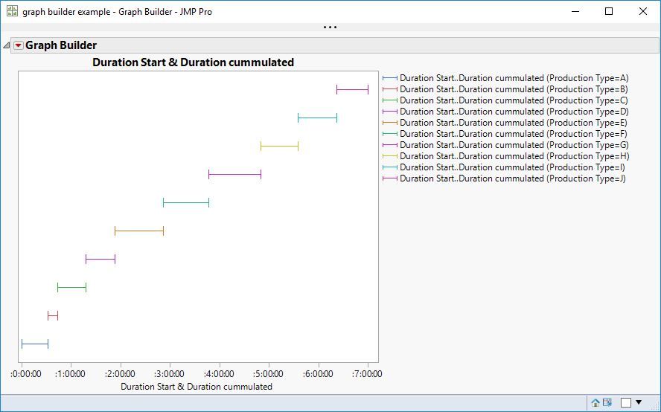The width and height of the screenshot is (661, 412).
Task: Collapse the Graph Builder outline disclosure triangle
Action: 6,45
